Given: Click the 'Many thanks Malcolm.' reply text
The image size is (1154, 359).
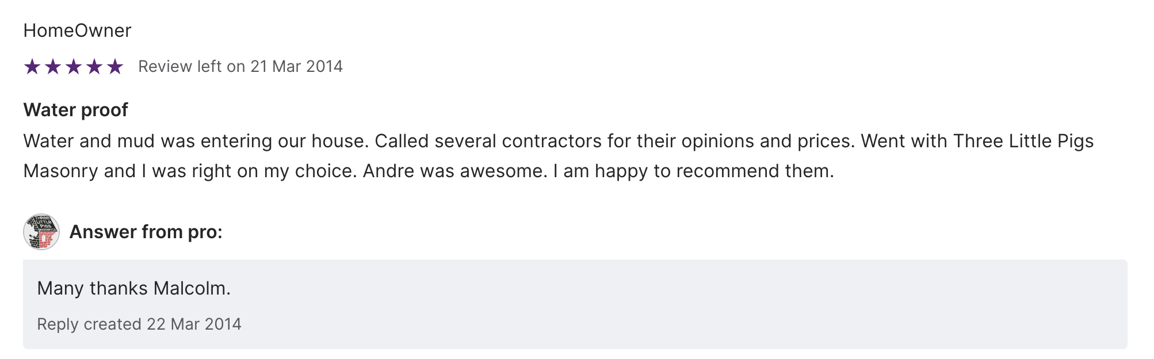Looking at the screenshot, I should point(133,288).
